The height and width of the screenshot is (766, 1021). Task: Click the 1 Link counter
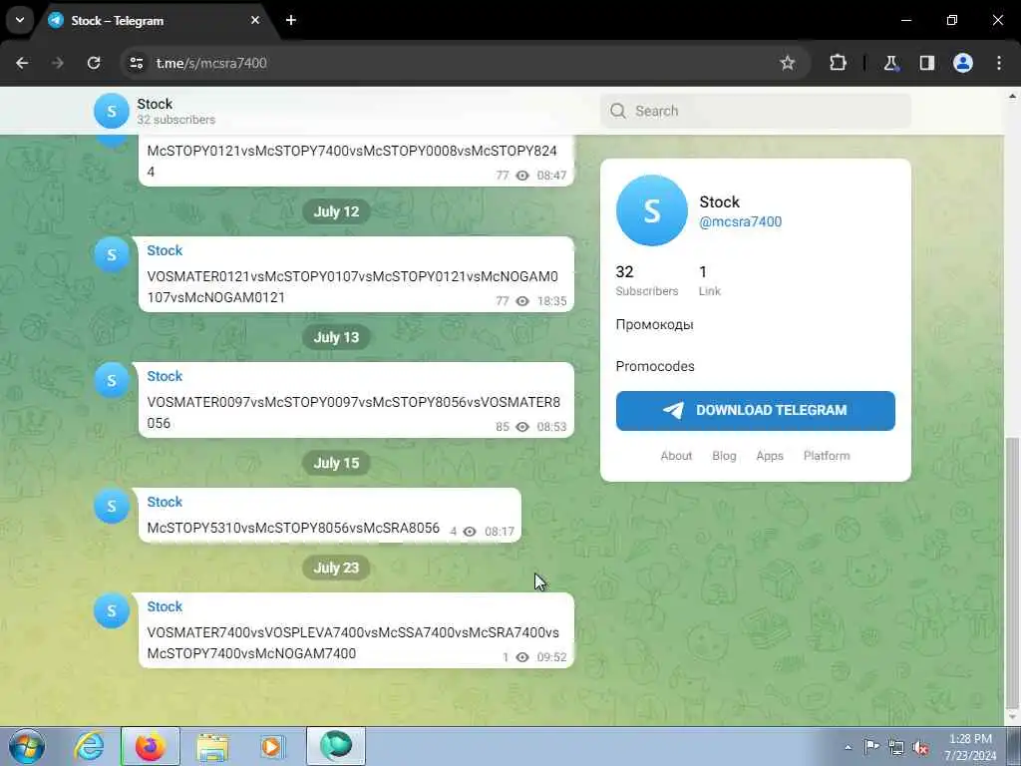pyautogui.click(x=710, y=280)
